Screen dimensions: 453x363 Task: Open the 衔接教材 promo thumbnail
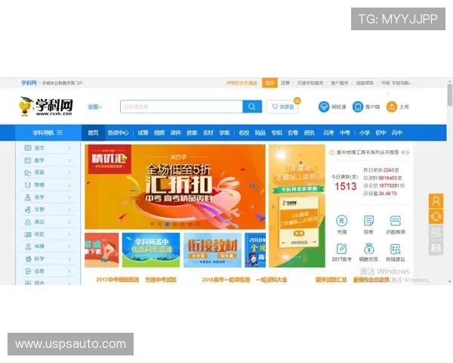click(212, 250)
